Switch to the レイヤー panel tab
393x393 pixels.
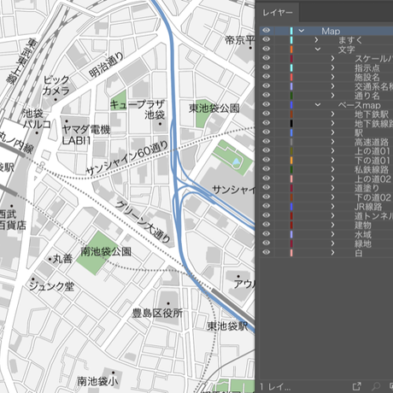278,13
